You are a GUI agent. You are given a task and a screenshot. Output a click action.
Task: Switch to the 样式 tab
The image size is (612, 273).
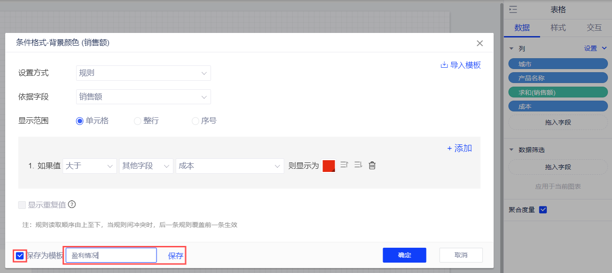coord(558,28)
